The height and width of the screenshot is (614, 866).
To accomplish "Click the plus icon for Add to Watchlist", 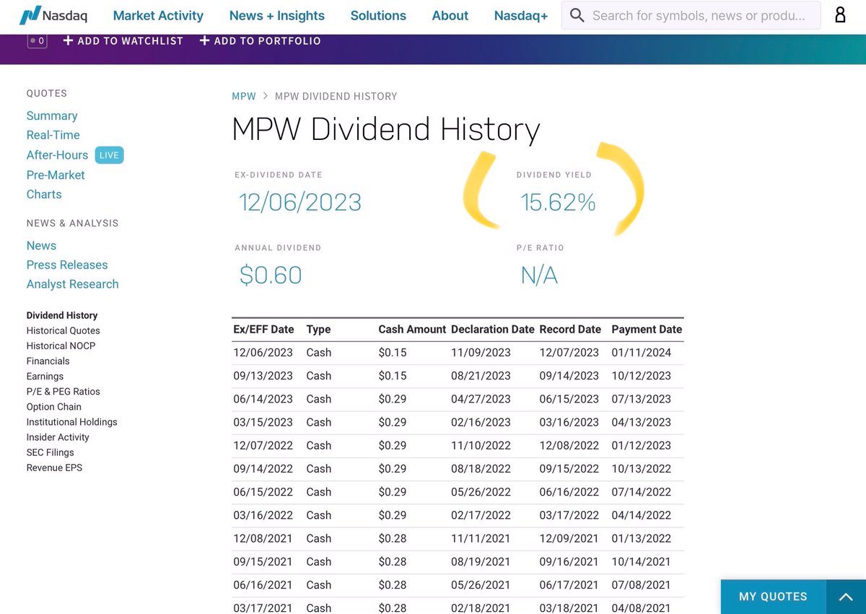I will click(68, 41).
